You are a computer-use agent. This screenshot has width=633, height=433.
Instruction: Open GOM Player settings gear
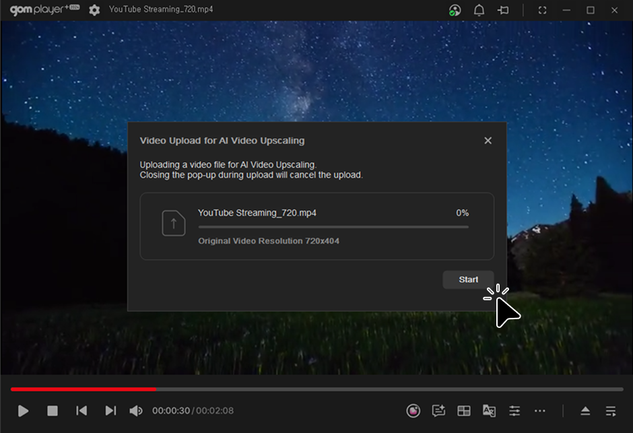click(94, 10)
